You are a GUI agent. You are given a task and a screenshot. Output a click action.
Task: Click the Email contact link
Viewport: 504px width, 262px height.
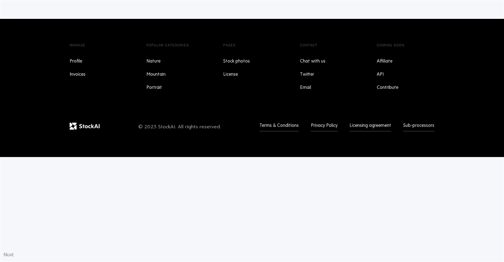pyautogui.click(x=305, y=87)
